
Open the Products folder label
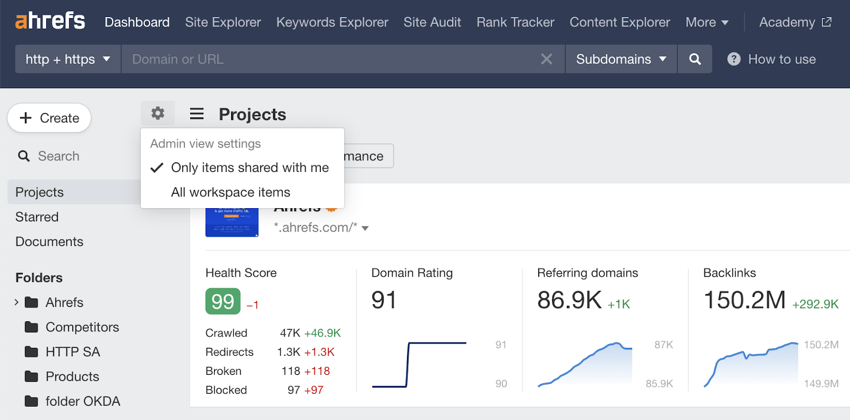click(x=72, y=376)
